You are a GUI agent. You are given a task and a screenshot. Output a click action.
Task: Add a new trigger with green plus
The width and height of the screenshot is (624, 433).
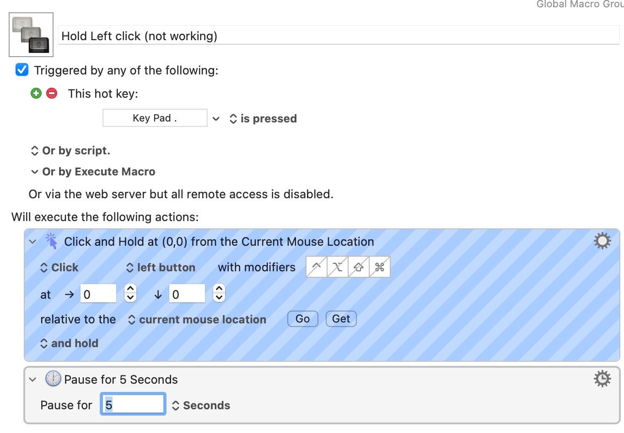[x=36, y=94]
